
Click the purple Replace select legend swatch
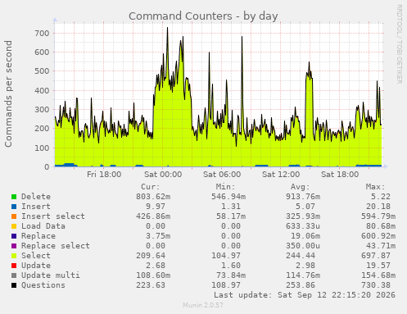coord(14,246)
